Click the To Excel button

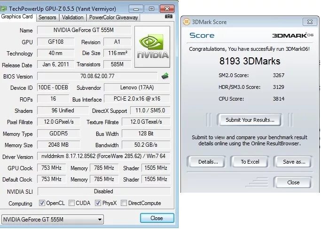[x=250, y=162]
